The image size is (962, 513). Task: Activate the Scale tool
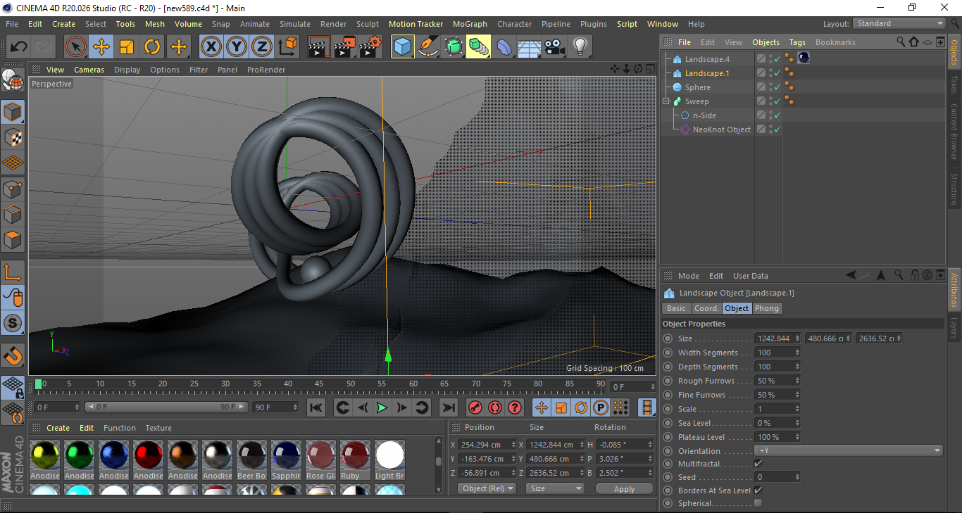click(127, 47)
